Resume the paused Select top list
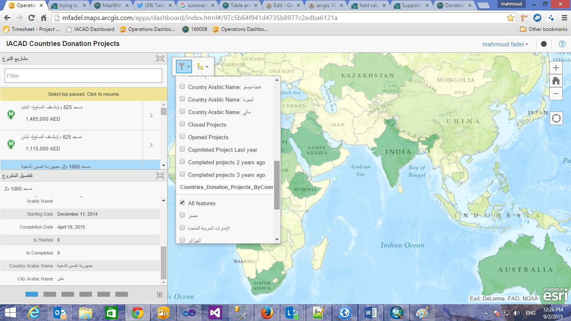The height and width of the screenshot is (321, 571). coord(84,94)
